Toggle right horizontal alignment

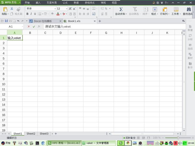pyautogui.click(x=88, y=14)
